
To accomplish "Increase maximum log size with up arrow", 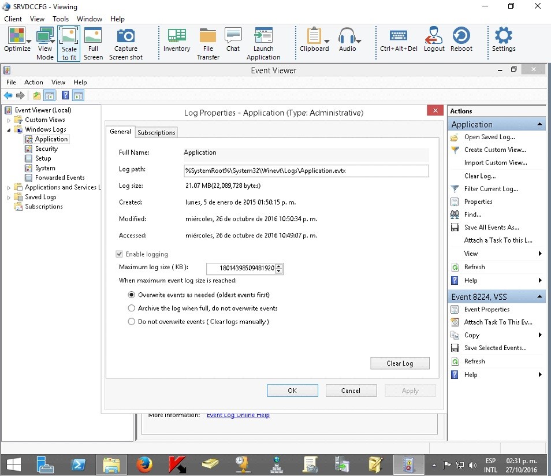I will pyautogui.click(x=279, y=266).
